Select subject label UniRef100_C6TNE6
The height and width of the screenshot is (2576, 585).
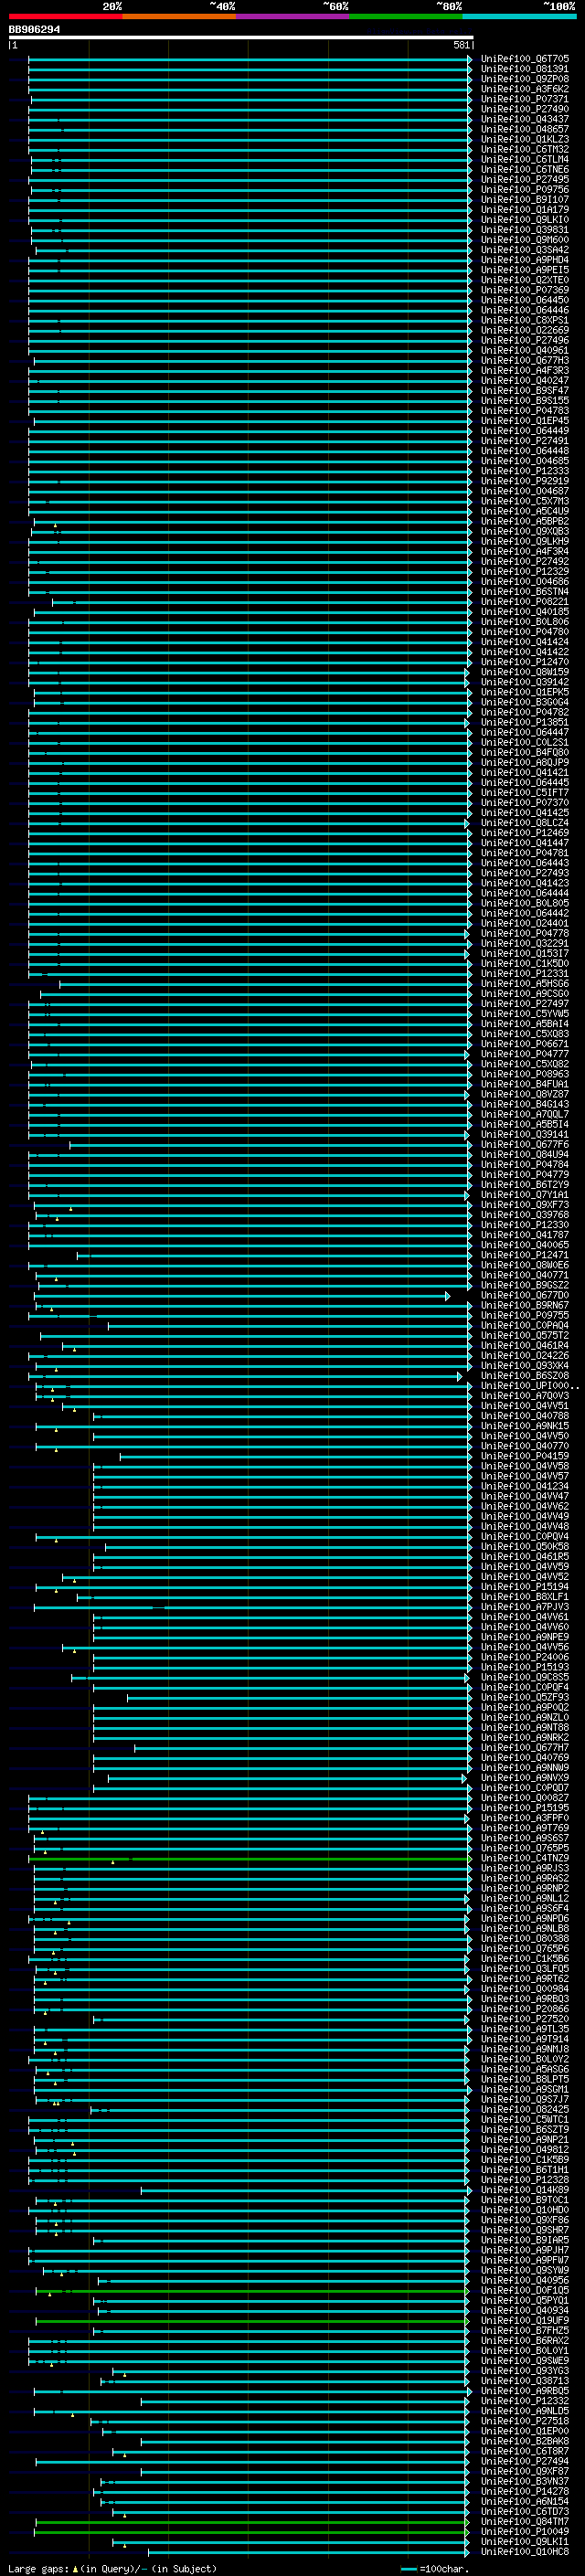(524, 169)
